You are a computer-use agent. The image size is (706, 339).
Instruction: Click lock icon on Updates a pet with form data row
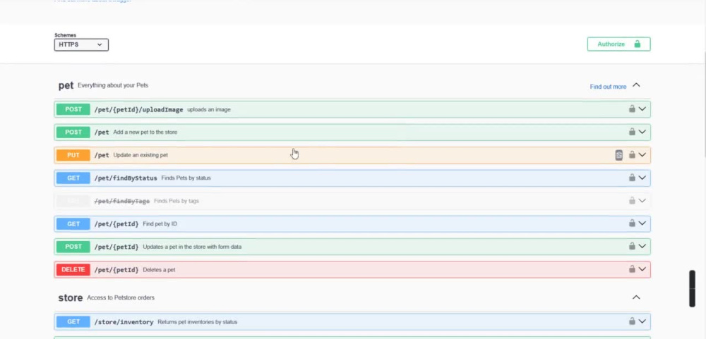click(x=632, y=246)
